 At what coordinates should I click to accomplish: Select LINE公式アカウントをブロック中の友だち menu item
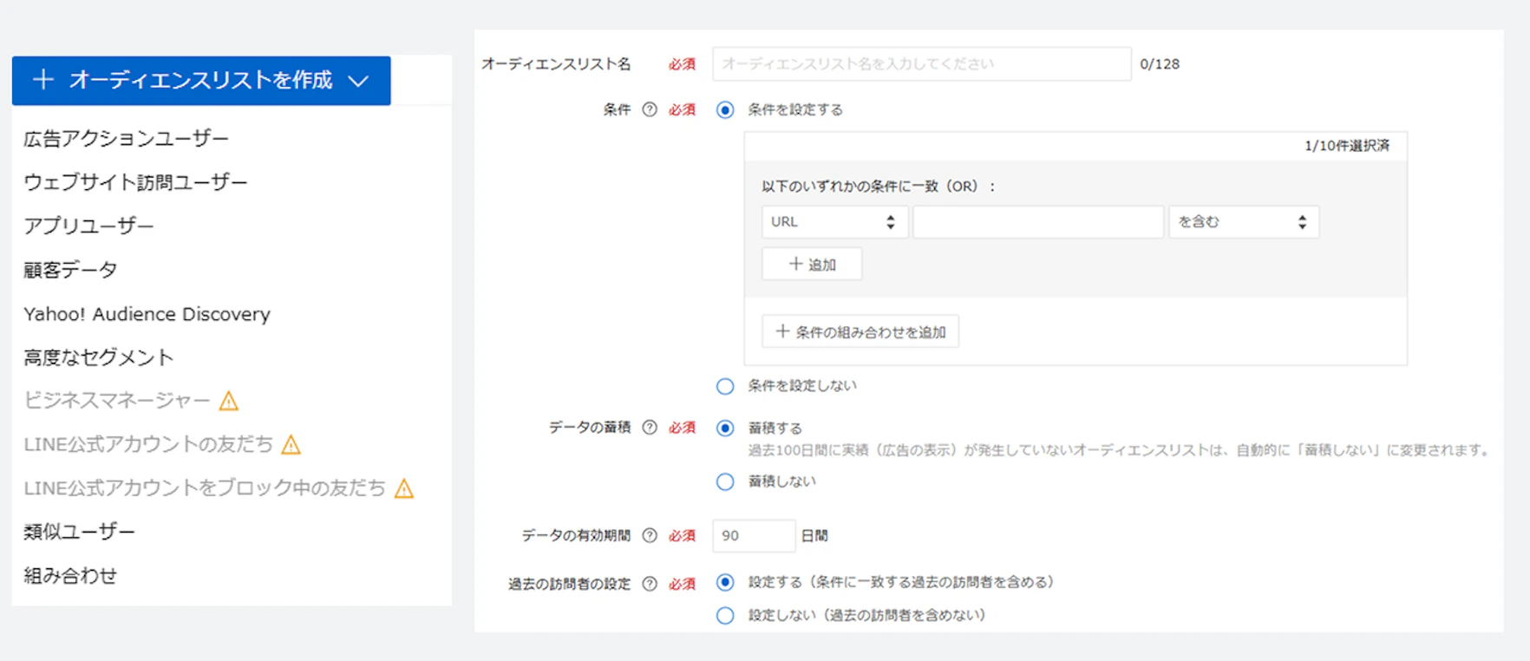[205, 488]
